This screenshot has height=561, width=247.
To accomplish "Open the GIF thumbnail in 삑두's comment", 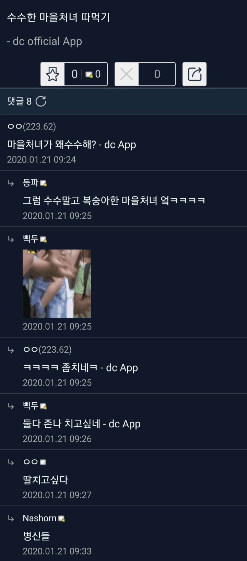I will pyautogui.click(x=57, y=284).
